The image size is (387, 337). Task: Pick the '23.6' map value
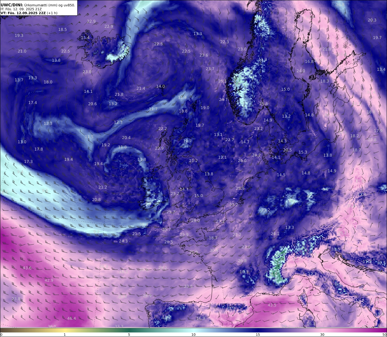pos(204,55)
